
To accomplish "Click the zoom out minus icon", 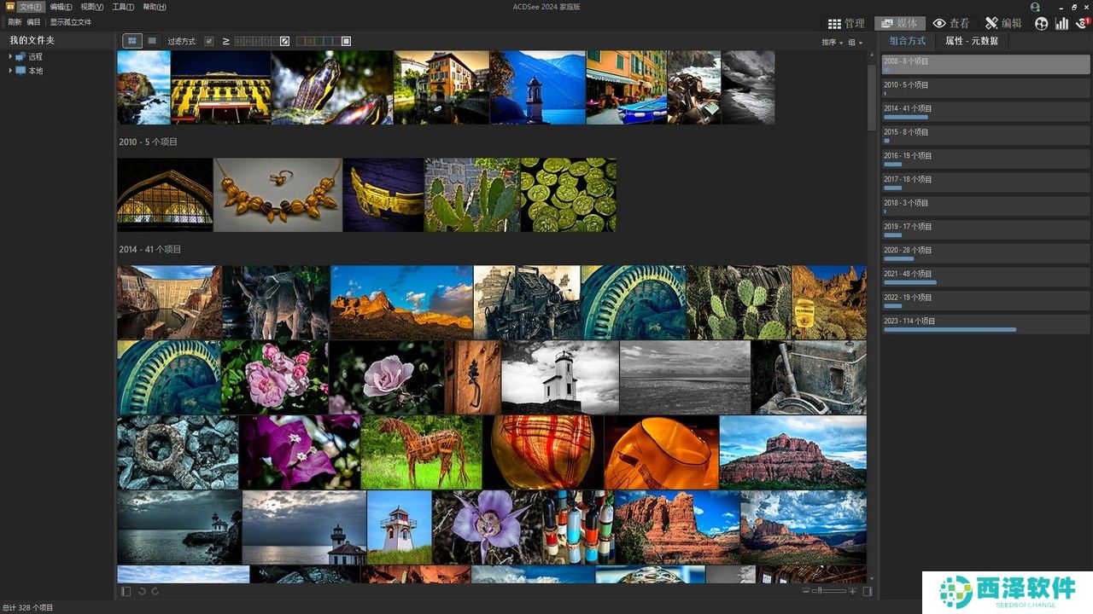I will [805, 591].
